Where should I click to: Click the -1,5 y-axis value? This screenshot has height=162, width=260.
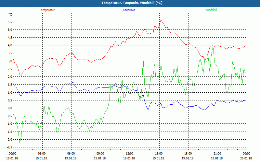click(x=9, y=132)
